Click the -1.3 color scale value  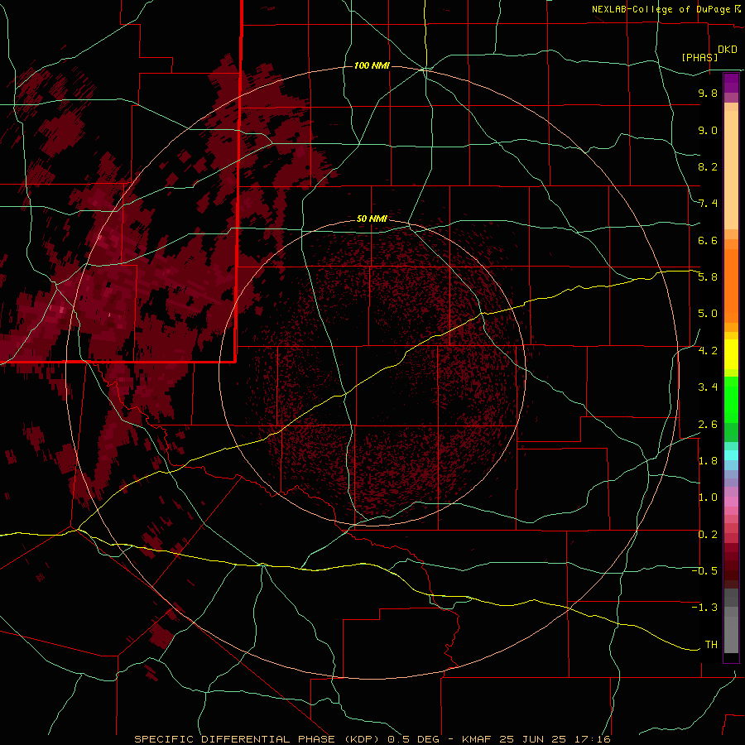[x=704, y=608]
